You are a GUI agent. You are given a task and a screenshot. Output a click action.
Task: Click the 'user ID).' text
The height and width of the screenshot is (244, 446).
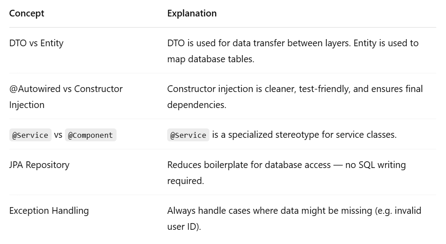coord(184,227)
